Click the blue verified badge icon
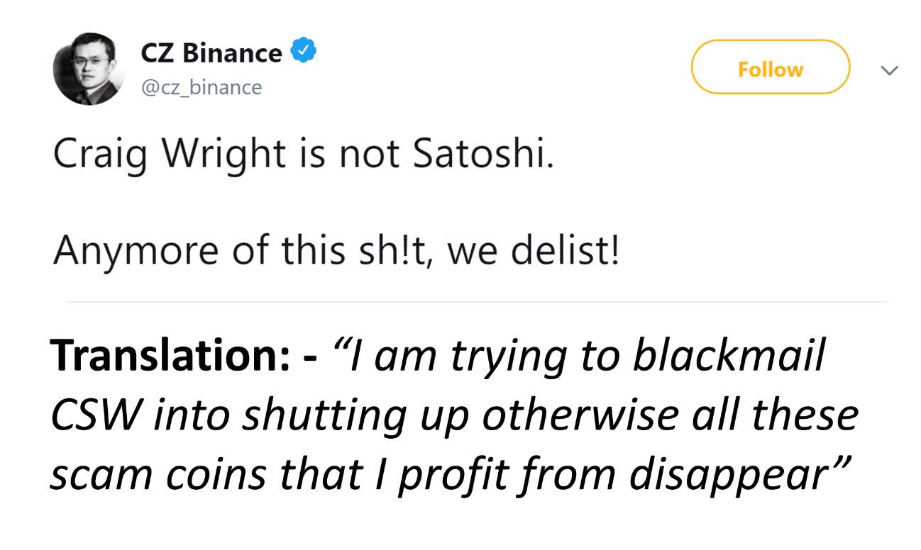Screen dimensions: 921x550 click(303, 52)
